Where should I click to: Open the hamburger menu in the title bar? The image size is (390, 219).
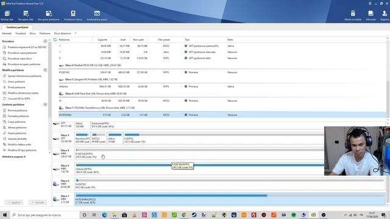(x=370, y=4)
